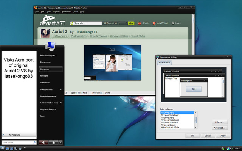Select Windows Classic color scheme
Viewport: 242px width, 151px height.
click(x=177, y=125)
